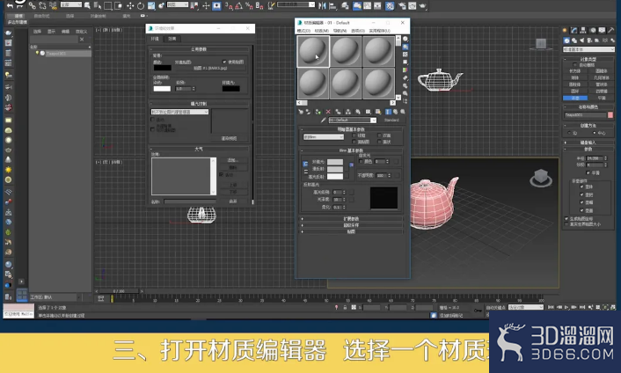Open 导航(N) menu in Material Editor

point(340,31)
